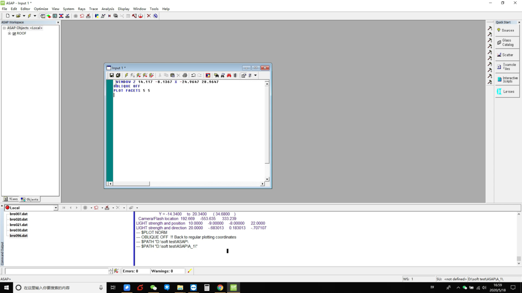
Task: Open the Local dropdown in the command output panel
Action: pos(56,208)
